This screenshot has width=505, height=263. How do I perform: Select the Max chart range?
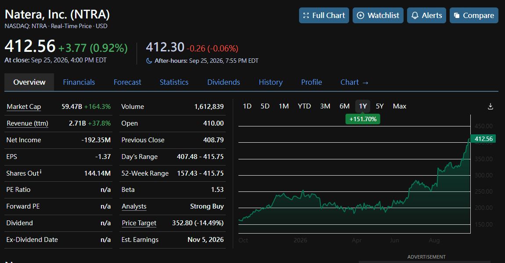pos(399,106)
